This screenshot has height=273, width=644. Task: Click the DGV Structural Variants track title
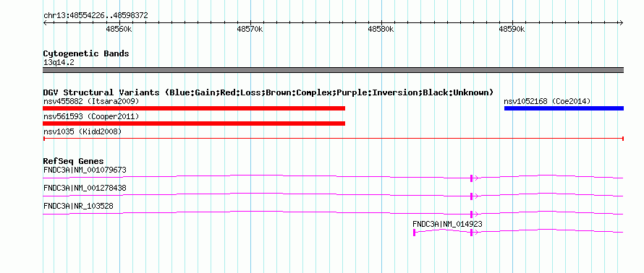[268, 92]
